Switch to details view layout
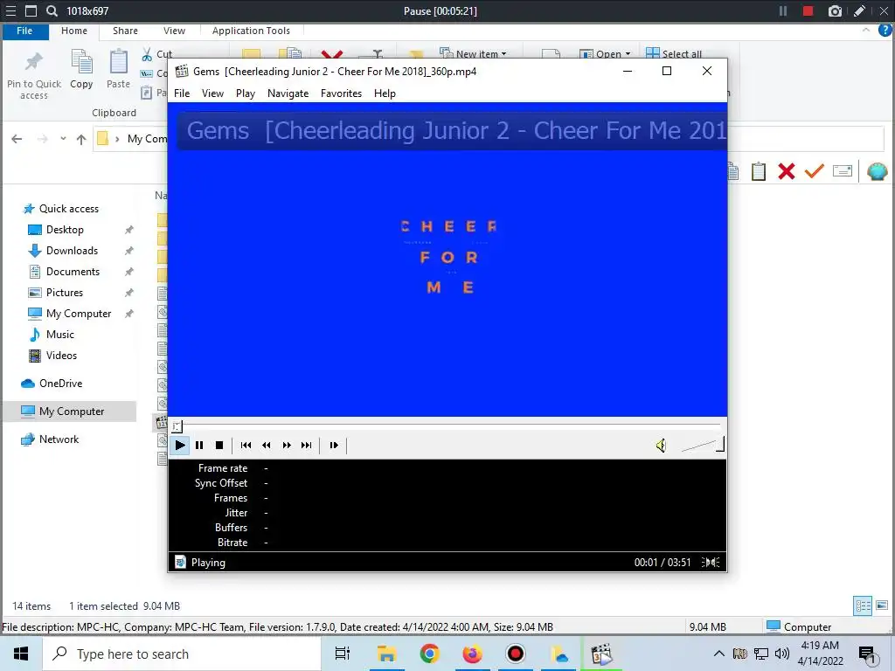Screen dimensions: 895x671 [x=863, y=605]
